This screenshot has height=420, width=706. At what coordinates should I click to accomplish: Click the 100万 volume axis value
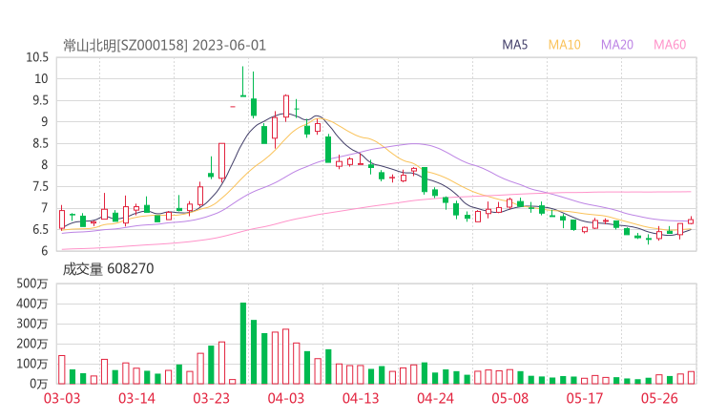coord(32,364)
